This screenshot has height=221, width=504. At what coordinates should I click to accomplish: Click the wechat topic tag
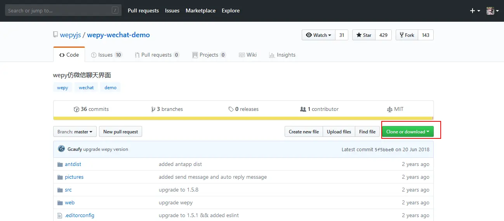(x=86, y=88)
